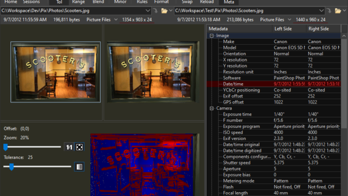Open the left folder icon dropdown arrow
This screenshot has width=348, height=196.
point(171,10)
